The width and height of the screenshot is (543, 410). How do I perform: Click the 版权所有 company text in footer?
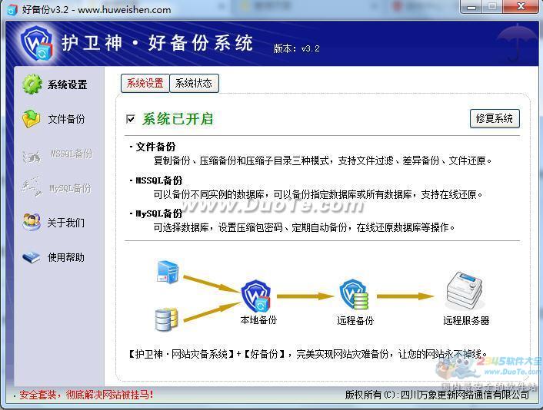click(437, 395)
